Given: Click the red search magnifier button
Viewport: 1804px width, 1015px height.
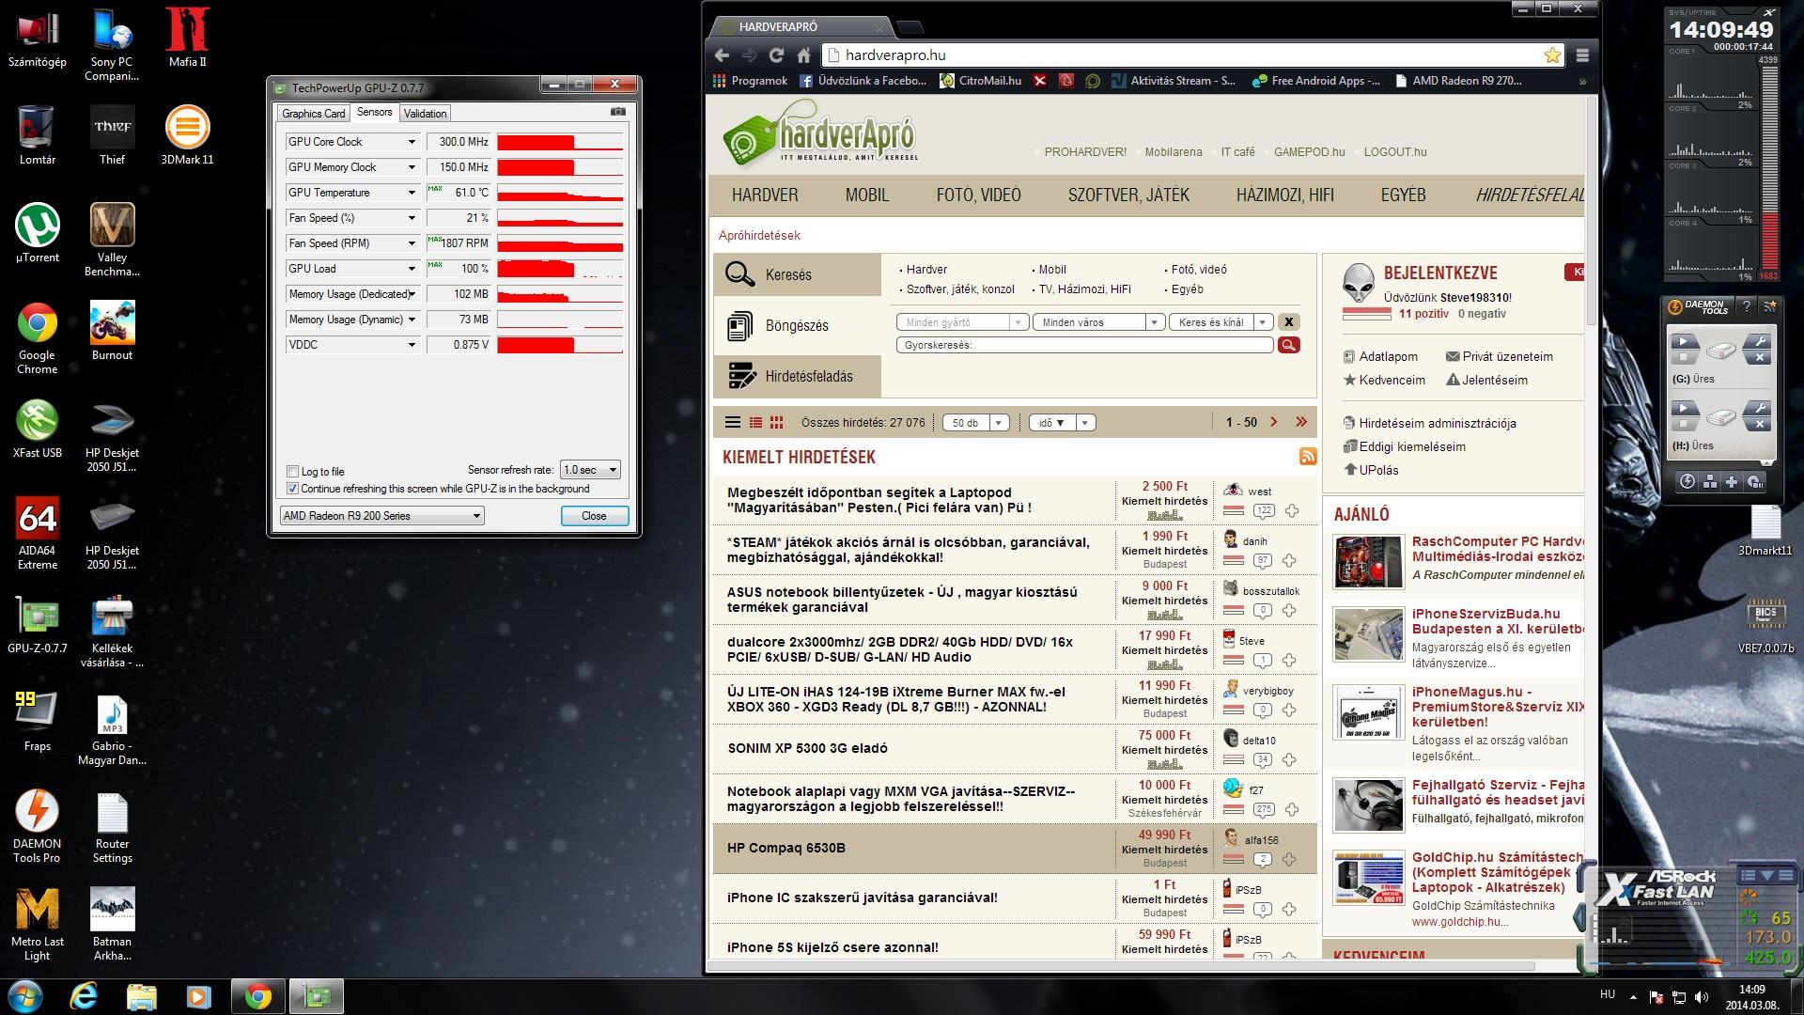Looking at the screenshot, I should (x=1288, y=345).
